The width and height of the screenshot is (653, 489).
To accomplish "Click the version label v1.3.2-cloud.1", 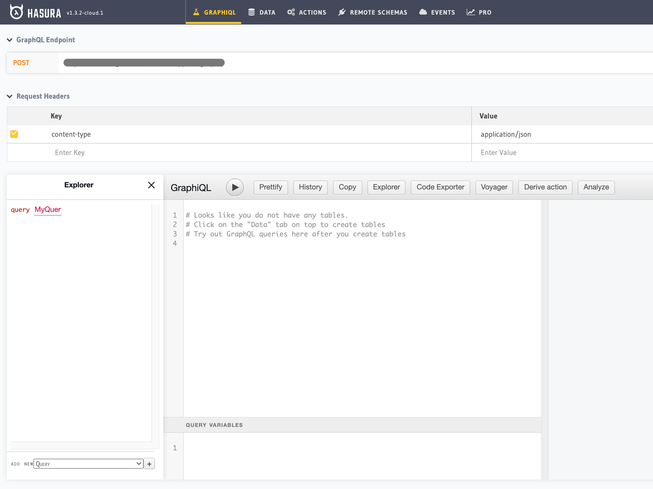I will pos(85,13).
